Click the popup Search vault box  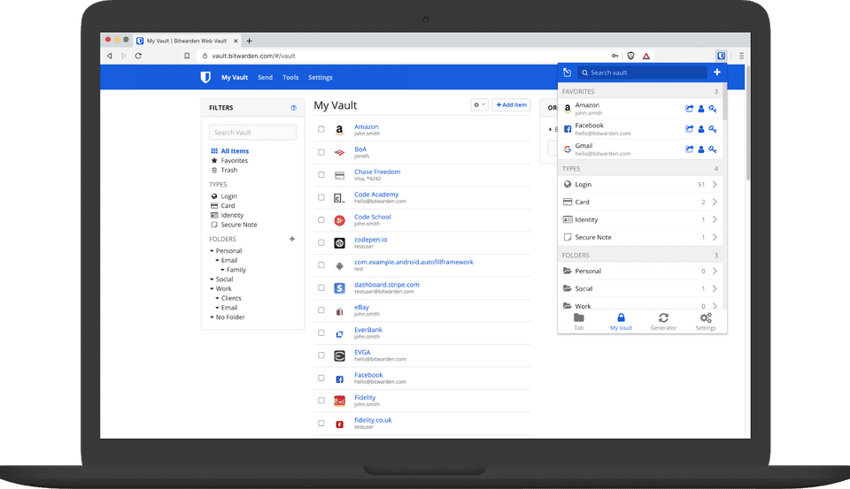click(x=643, y=73)
